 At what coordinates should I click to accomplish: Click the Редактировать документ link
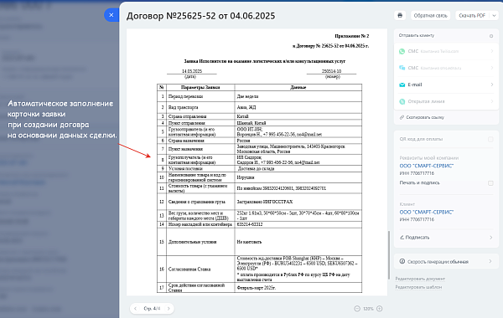pyautogui.click(x=420, y=279)
